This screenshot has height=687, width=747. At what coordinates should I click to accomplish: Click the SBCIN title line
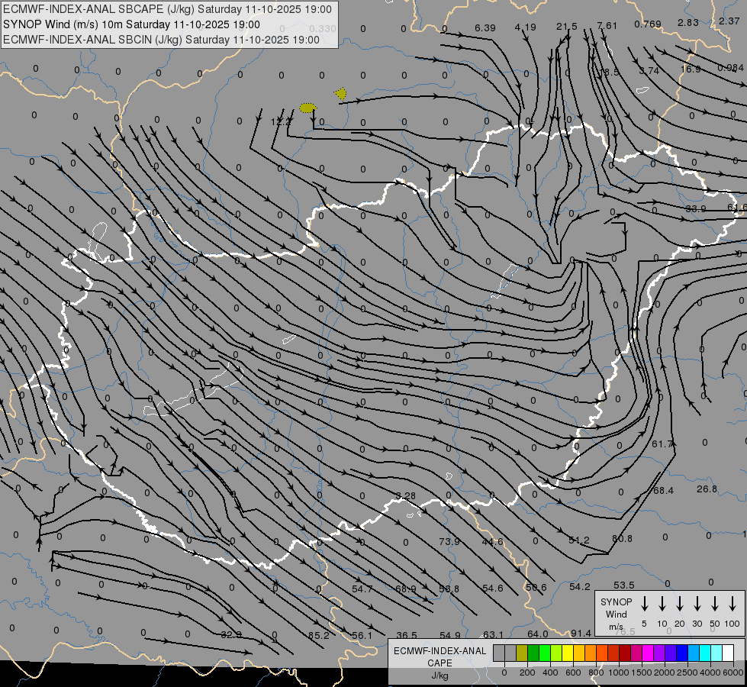161,40
